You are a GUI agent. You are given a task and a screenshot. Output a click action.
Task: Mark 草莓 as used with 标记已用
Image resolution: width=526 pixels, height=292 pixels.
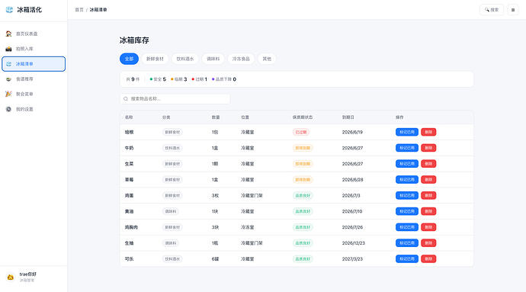coord(407,180)
